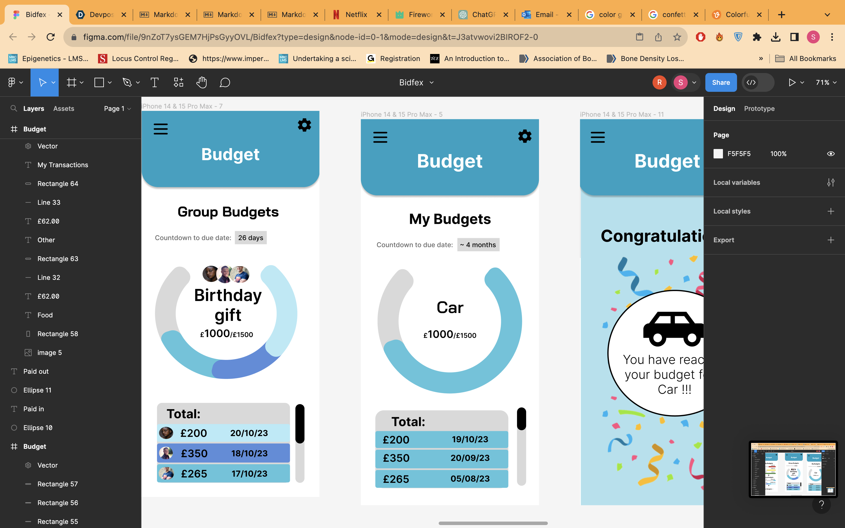Viewport: 845px width, 528px height.
Task: Search layers with magnifier icon
Action: (x=13, y=108)
